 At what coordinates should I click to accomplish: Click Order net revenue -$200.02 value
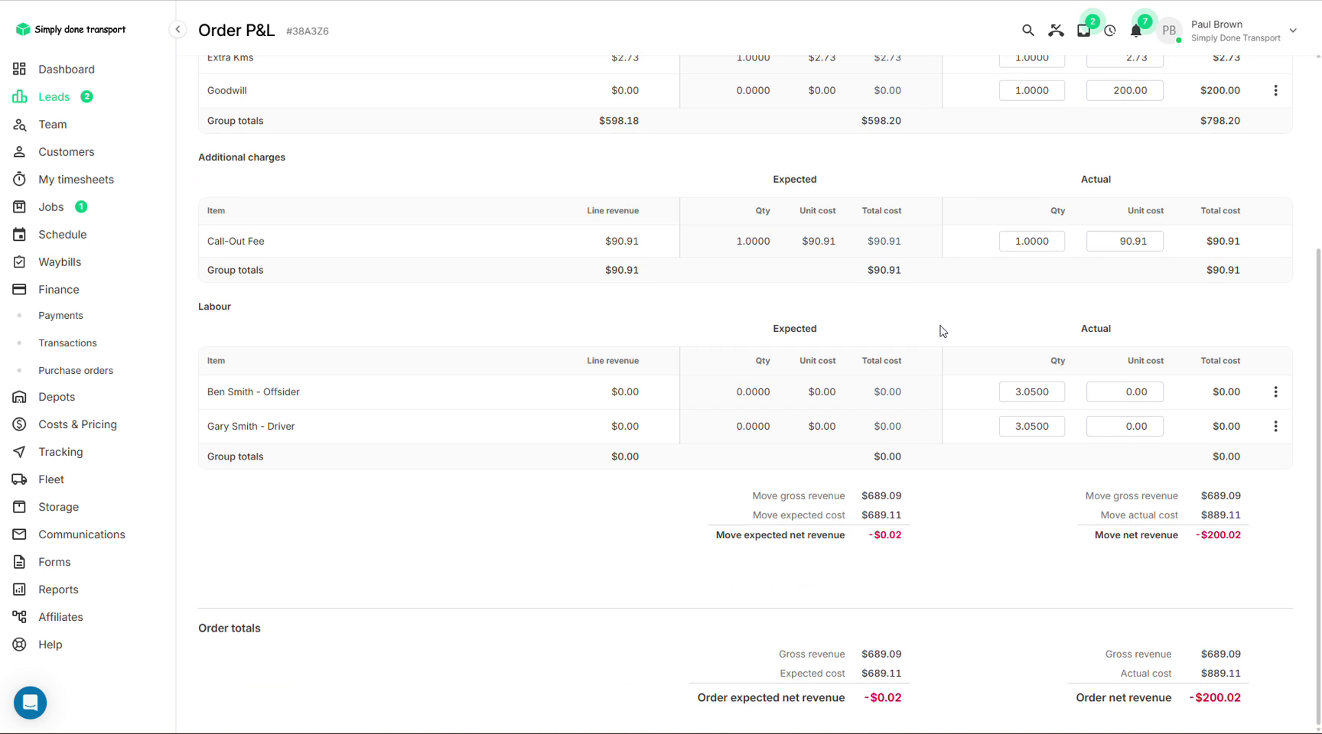tap(1215, 697)
